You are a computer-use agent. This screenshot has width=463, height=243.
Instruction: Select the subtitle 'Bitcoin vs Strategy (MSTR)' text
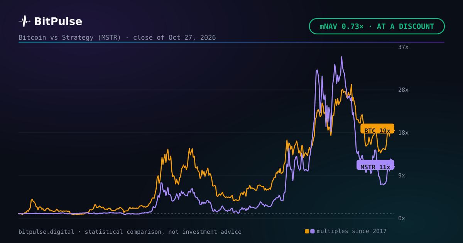[70, 37]
